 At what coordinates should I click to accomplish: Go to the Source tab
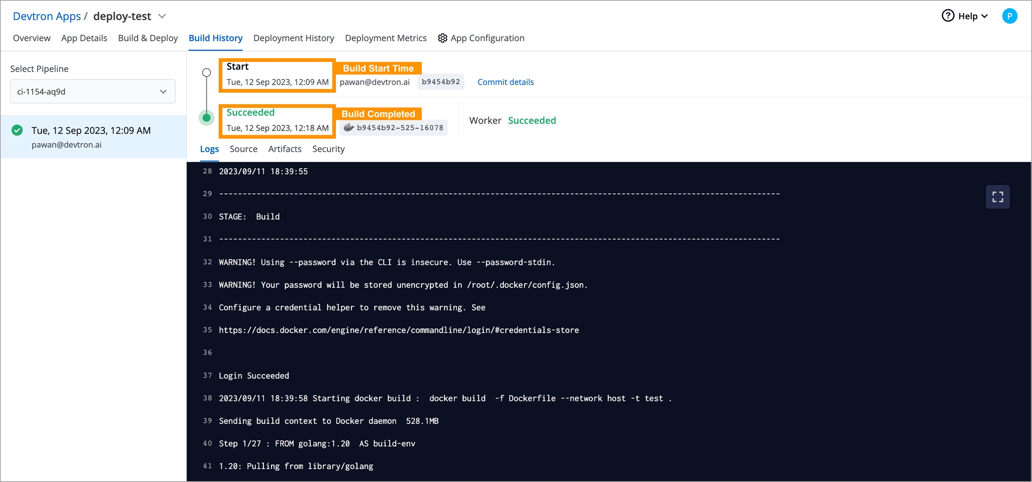[x=243, y=149]
